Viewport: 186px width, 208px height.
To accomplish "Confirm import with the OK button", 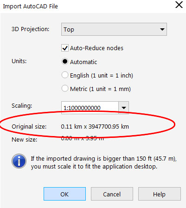I will [64, 194].
